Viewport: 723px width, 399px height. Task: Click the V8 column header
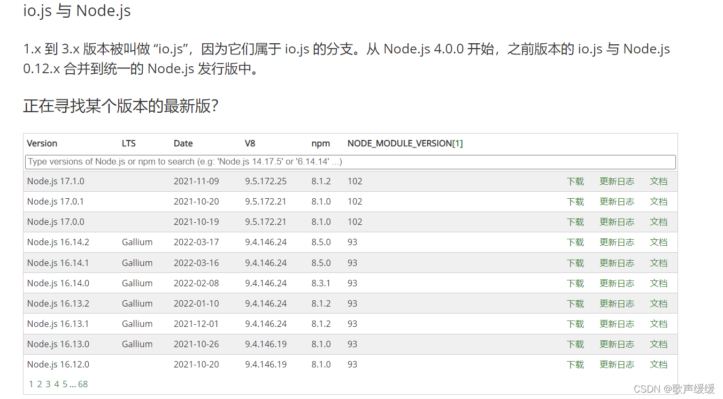tap(250, 143)
